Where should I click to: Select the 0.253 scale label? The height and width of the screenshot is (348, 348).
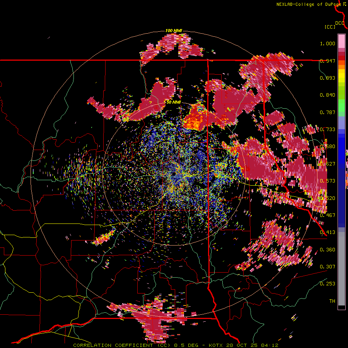coord(328,284)
